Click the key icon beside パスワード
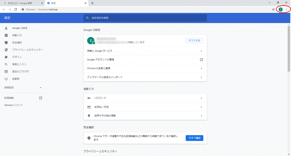The image size is (291, 156). pos(89,98)
